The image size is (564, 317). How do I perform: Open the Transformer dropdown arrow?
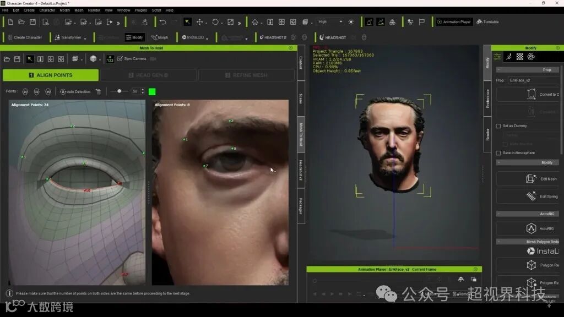[x=85, y=38]
